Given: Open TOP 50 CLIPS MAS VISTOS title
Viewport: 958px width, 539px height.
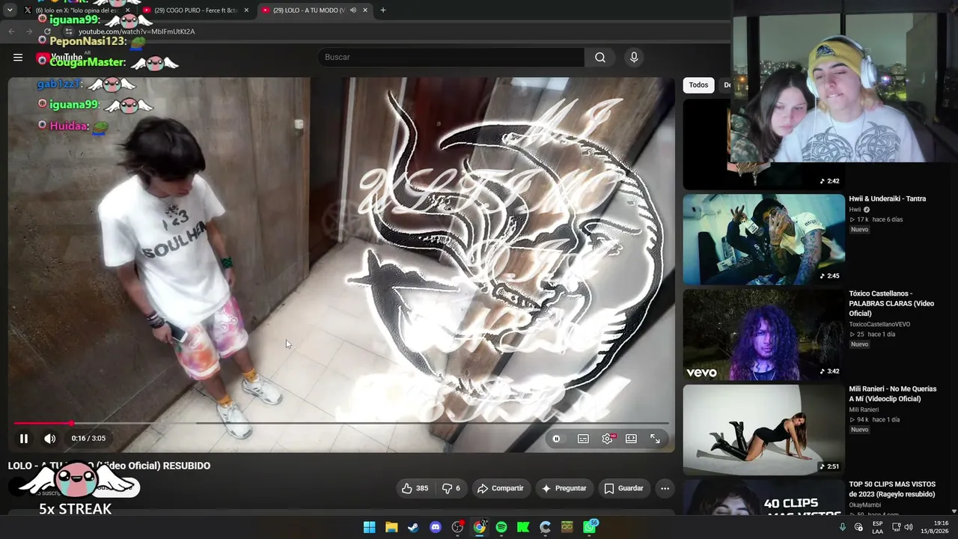Looking at the screenshot, I should 892,489.
